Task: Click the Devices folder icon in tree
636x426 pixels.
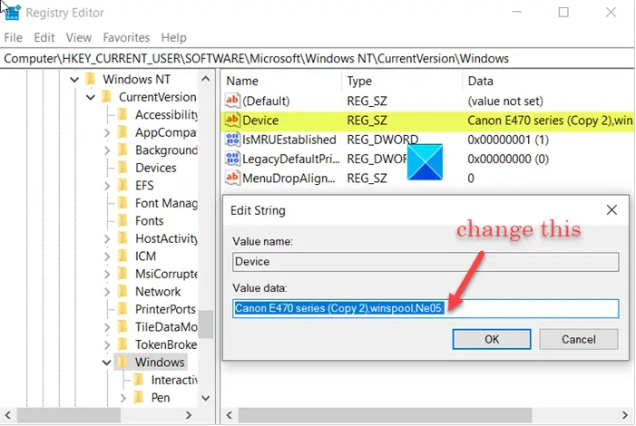Action: pyautogui.click(x=122, y=168)
